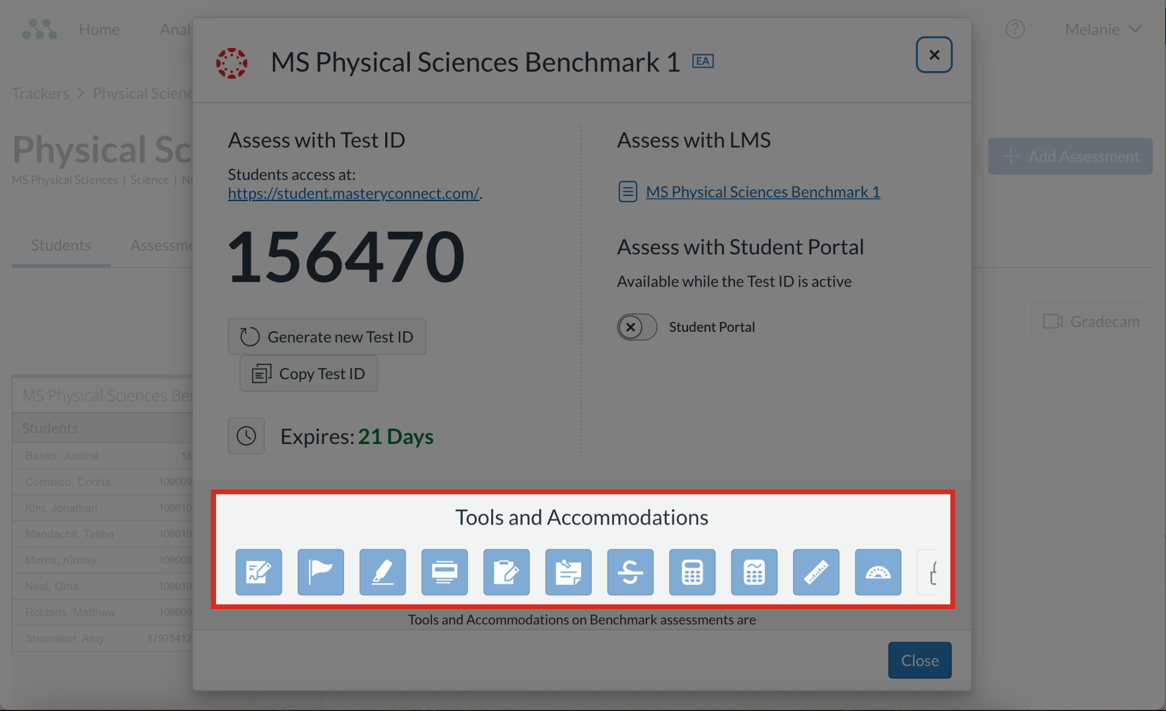Click the Test ID number 156470
The image size is (1166, 711).
coord(346,257)
